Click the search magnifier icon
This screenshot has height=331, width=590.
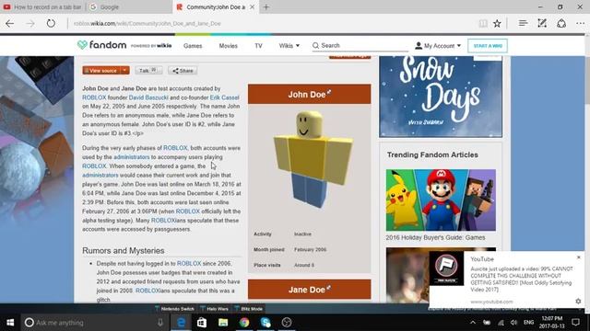[x=315, y=45]
